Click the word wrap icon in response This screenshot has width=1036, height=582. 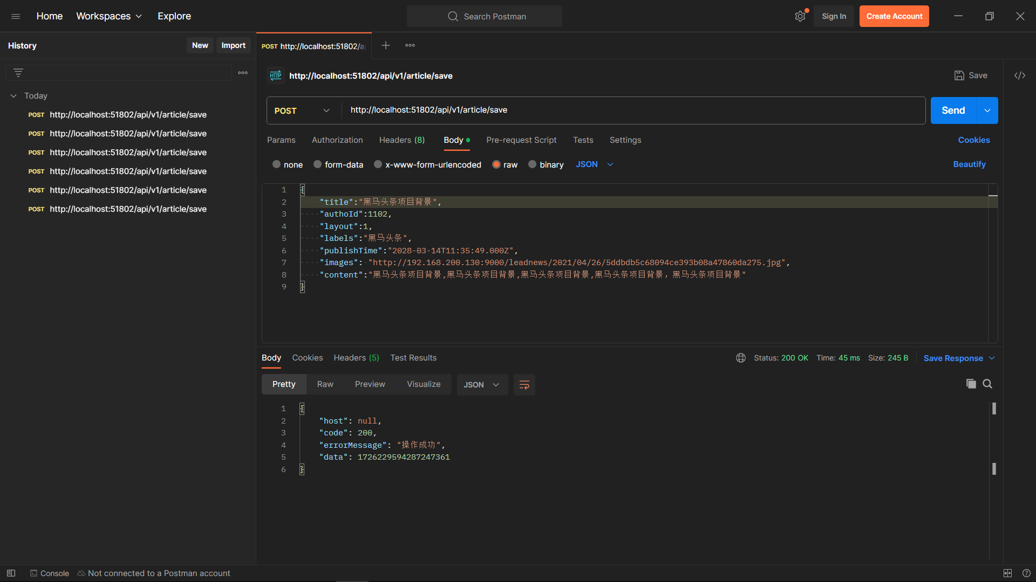tap(524, 385)
